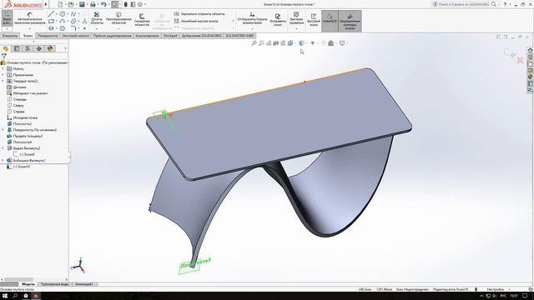
Task: Select the Circle sketch tool
Action: tap(63, 14)
